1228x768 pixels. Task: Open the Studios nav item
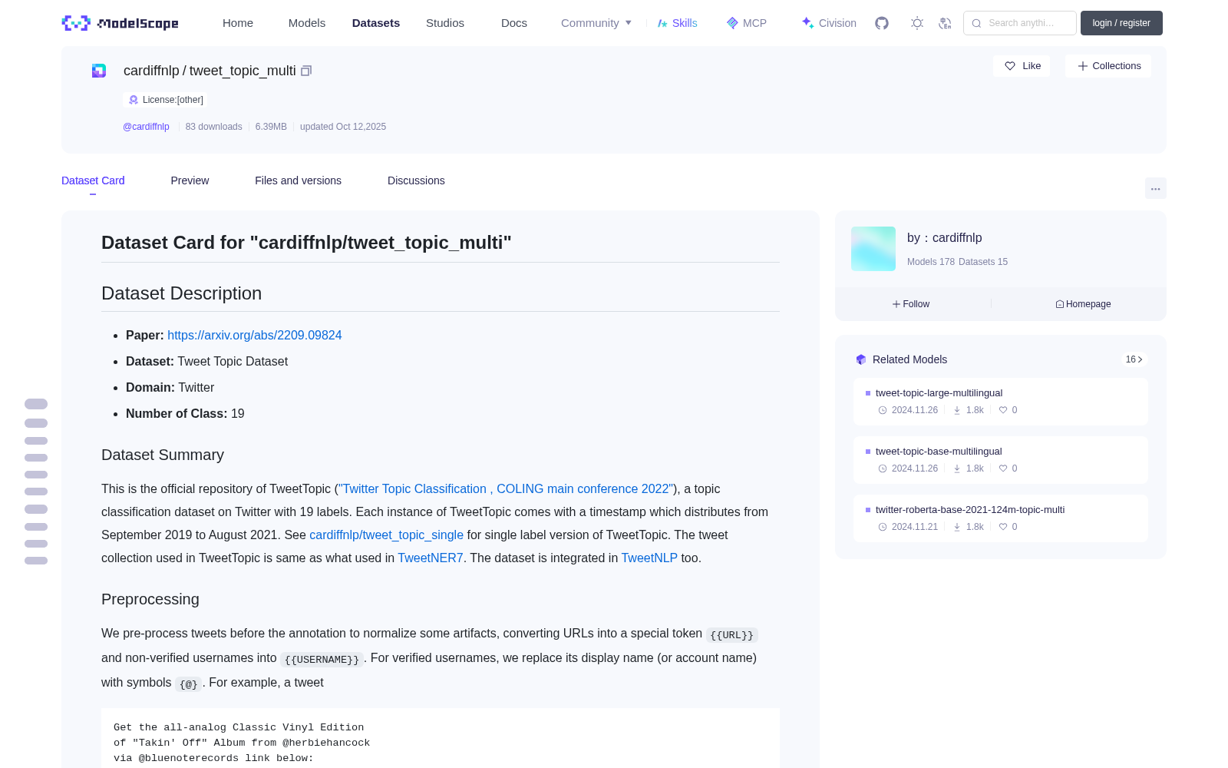445,23
